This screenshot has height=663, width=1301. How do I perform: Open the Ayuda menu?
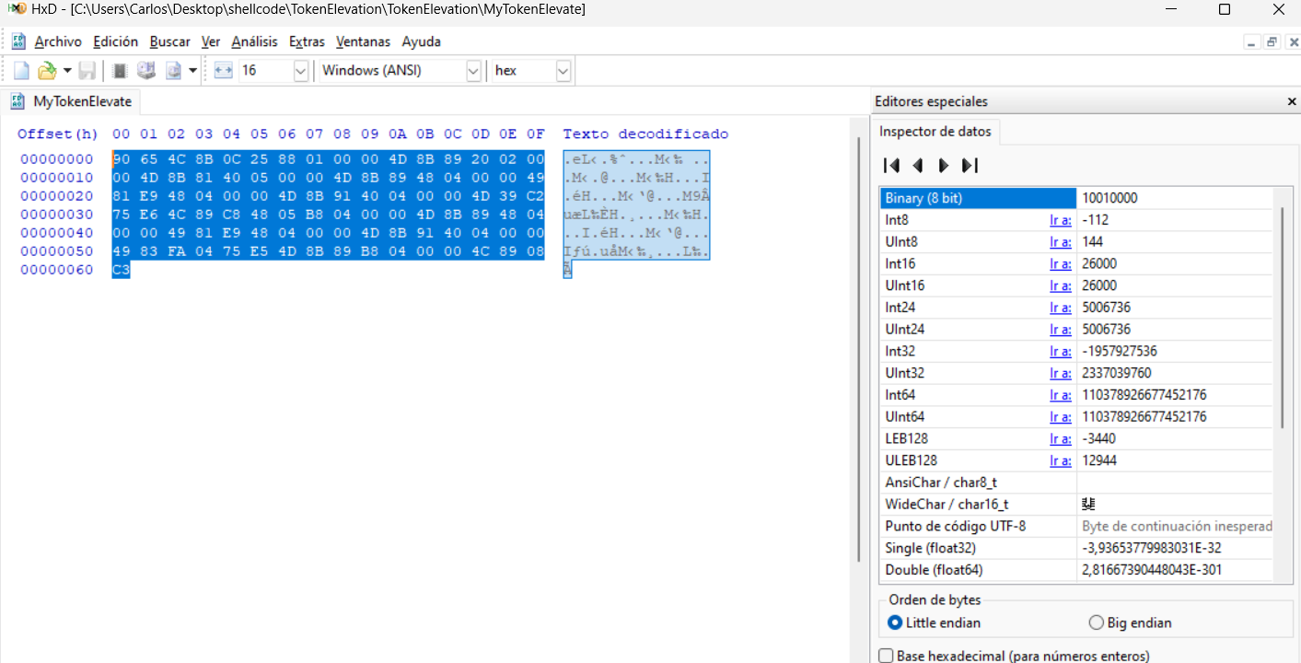421,42
